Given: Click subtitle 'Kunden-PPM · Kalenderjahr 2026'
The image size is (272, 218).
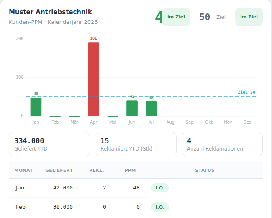Looking at the screenshot, I should pyautogui.click(x=53, y=22).
